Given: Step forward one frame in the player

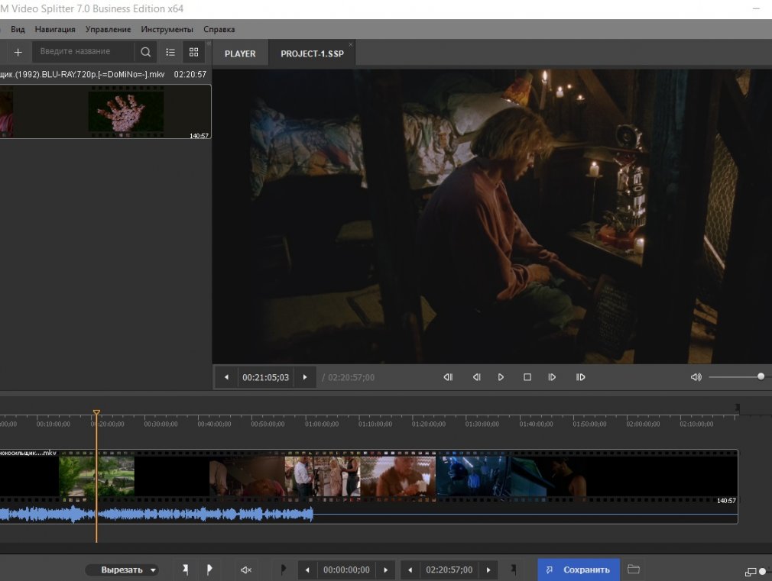Looking at the screenshot, I should click(552, 377).
